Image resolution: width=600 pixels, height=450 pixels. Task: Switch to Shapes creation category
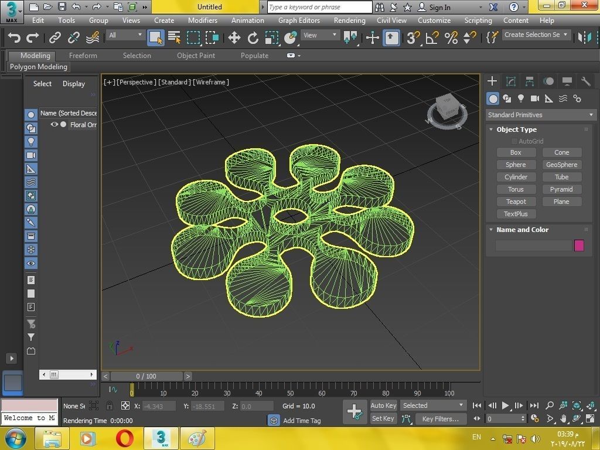pyautogui.click(x=507, y=98)
